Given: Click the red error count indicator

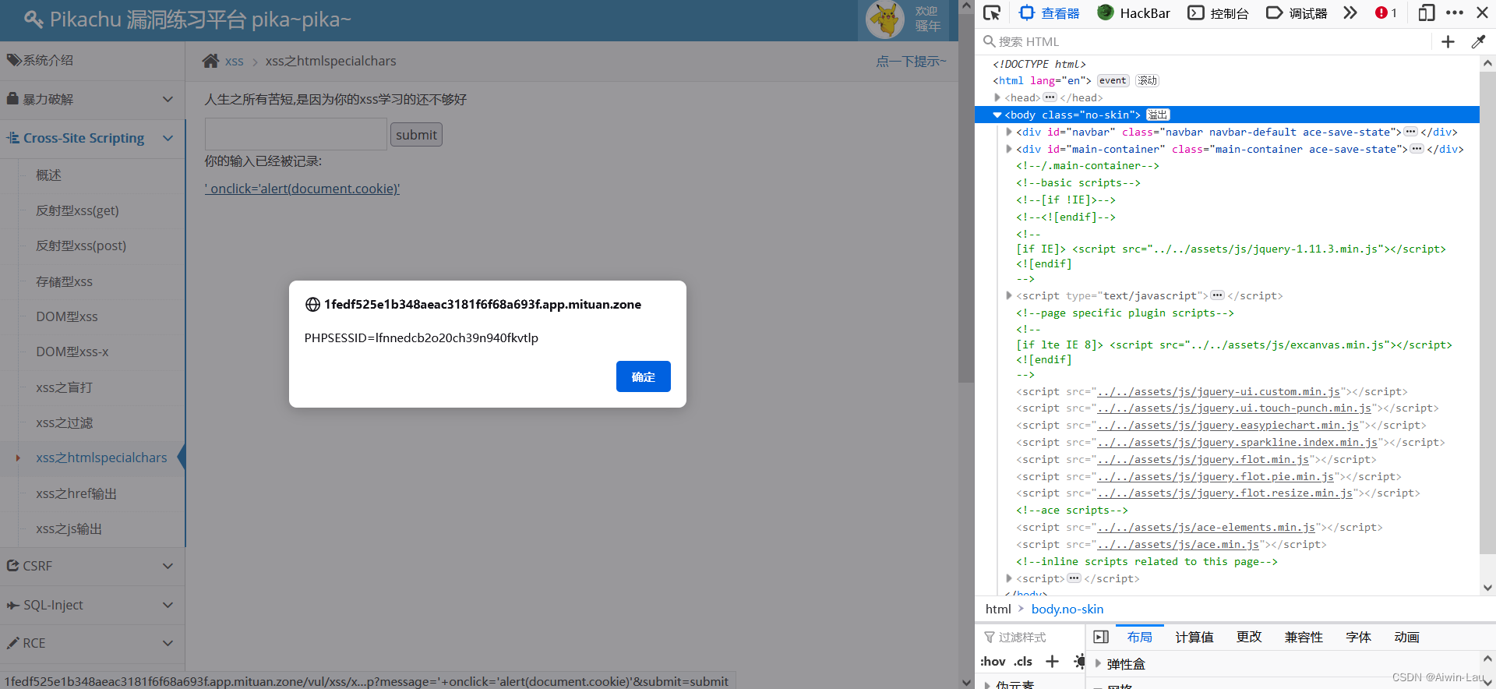Looking at the screenshot, I should coord(1386,12).
